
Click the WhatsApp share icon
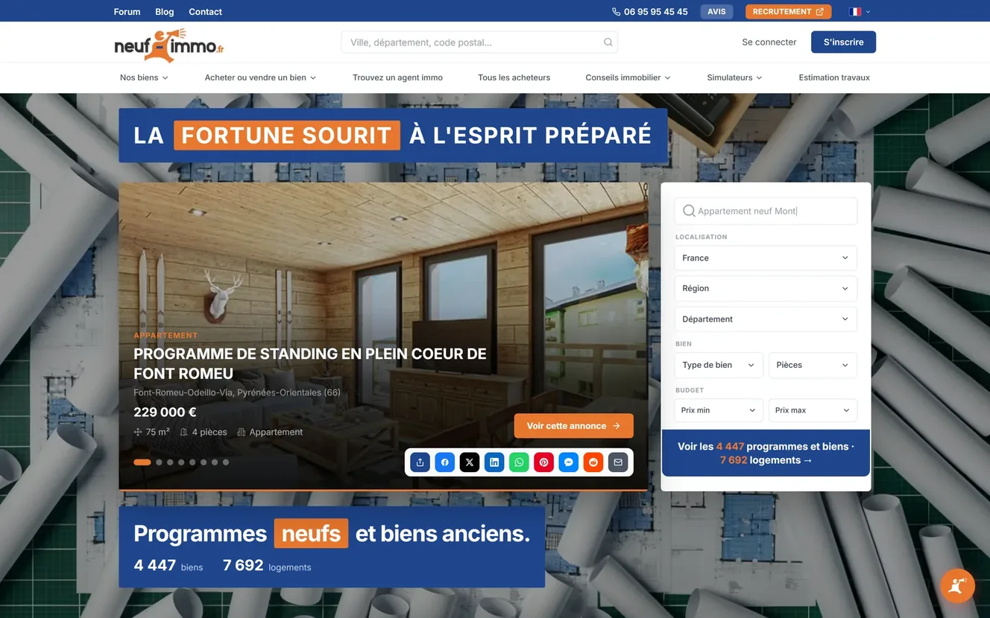point(519,462)
